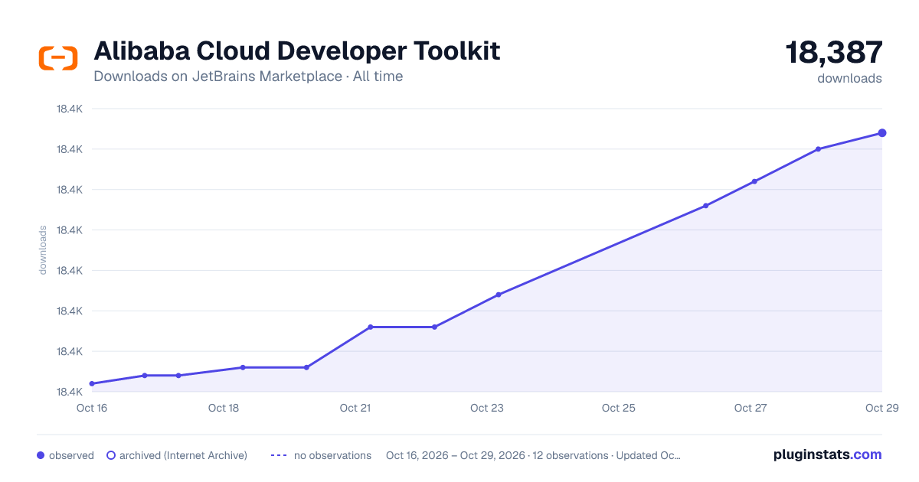Image resolution: width=919 pixels, height=482 pixels.
Task: Click the data point directly above Oct 21
Action: [x=370, y=327]
